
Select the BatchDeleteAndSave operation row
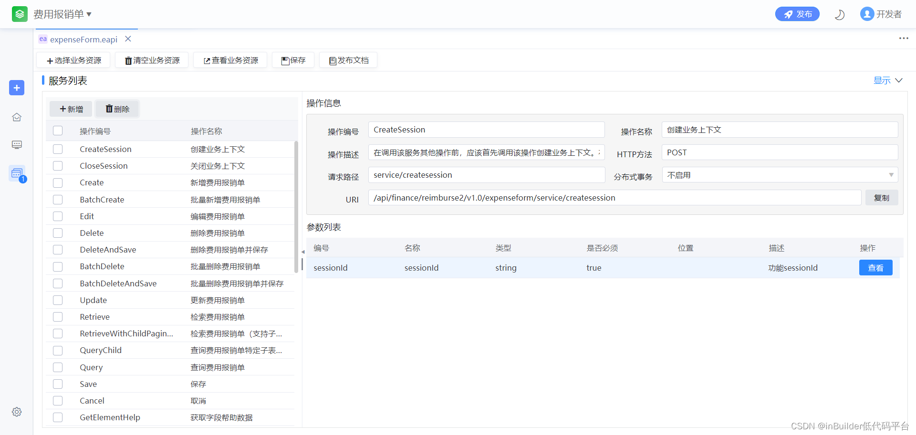click(170, 283)
